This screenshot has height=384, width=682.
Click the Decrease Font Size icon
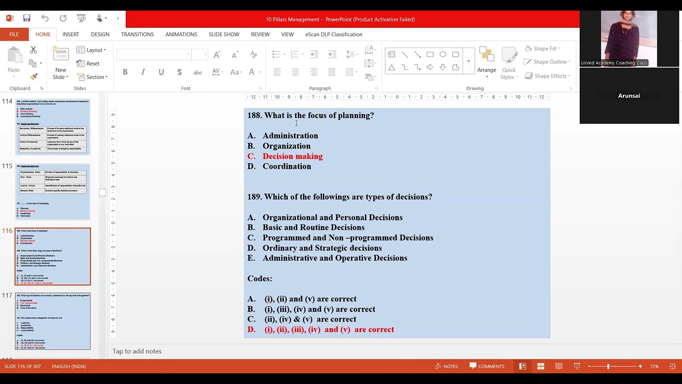[x=234, y=55]
